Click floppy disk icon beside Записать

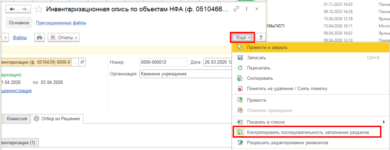240,58
